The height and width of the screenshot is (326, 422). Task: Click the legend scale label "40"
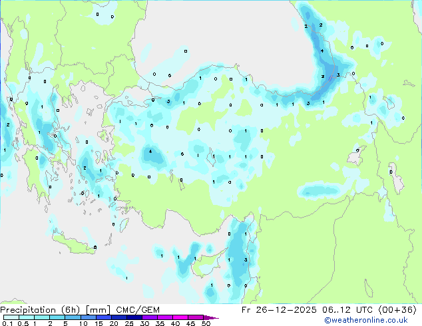click(x=175, y=323)
